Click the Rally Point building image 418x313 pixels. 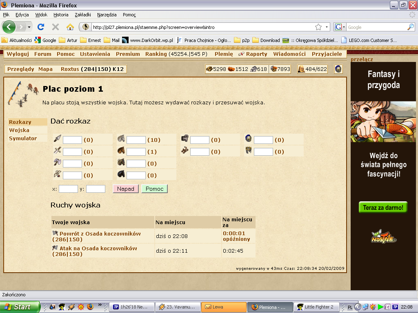click(x=22, y=94)
